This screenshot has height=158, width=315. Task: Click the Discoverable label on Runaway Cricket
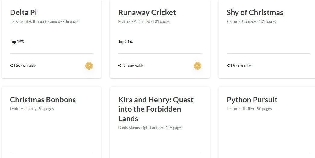[134, 66]
